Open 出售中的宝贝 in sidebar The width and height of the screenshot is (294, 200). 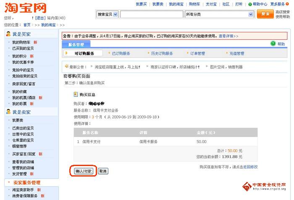click(23, 134)
